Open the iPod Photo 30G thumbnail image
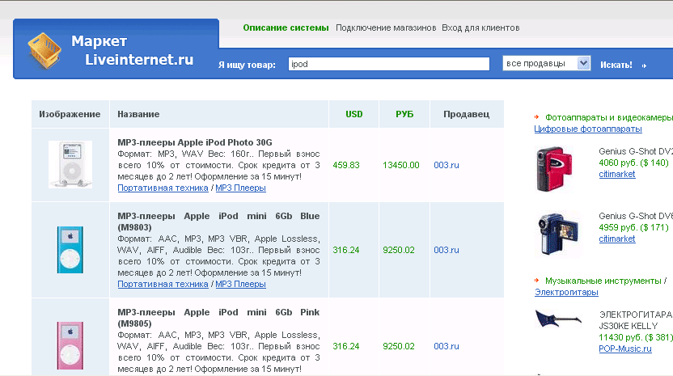 click(x=70, y=164)
